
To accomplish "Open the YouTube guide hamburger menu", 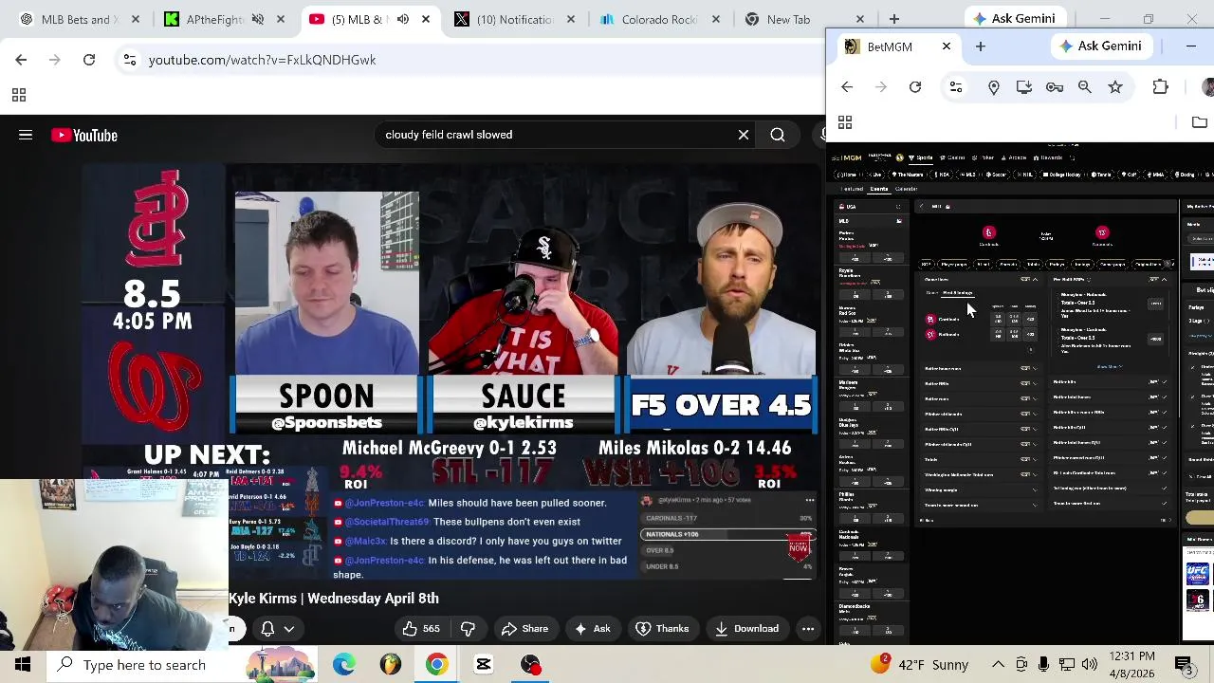I will pos(26,135).
